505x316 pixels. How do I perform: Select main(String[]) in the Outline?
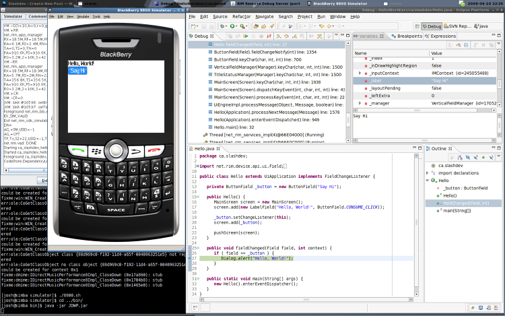coord(457,211)
